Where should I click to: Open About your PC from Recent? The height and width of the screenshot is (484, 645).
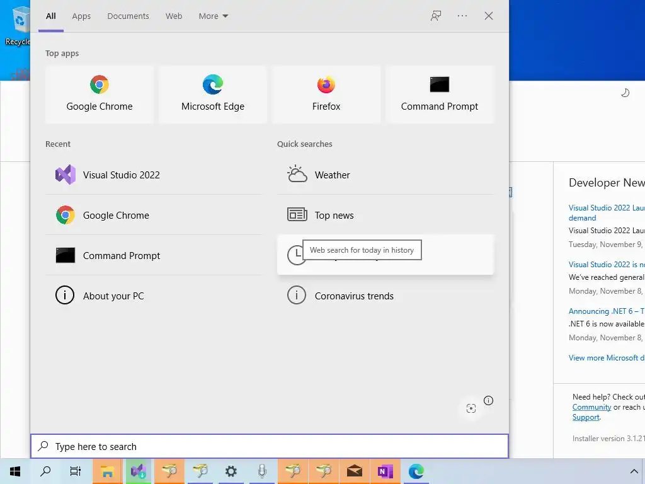coord(154,296)
